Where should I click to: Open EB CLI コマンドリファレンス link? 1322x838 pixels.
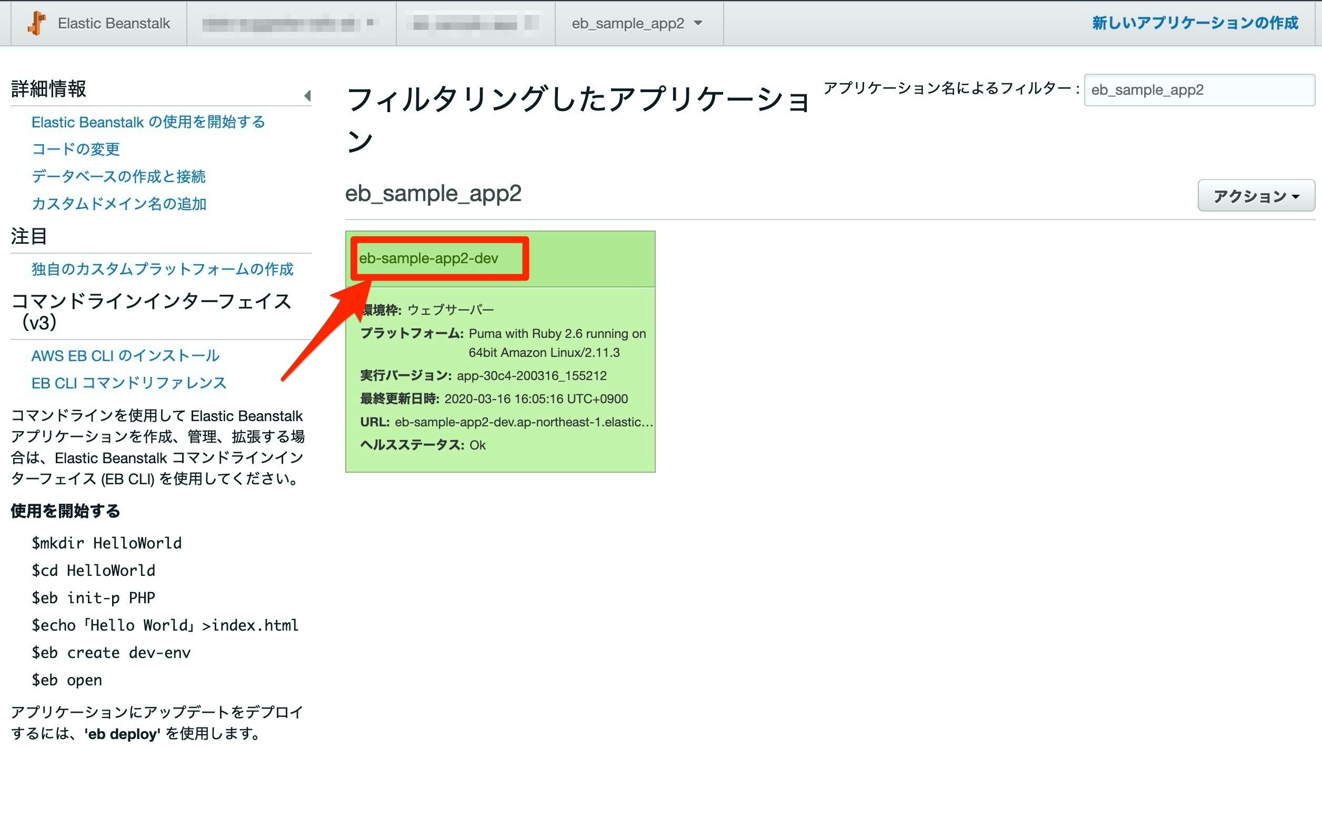pos(128,383)
